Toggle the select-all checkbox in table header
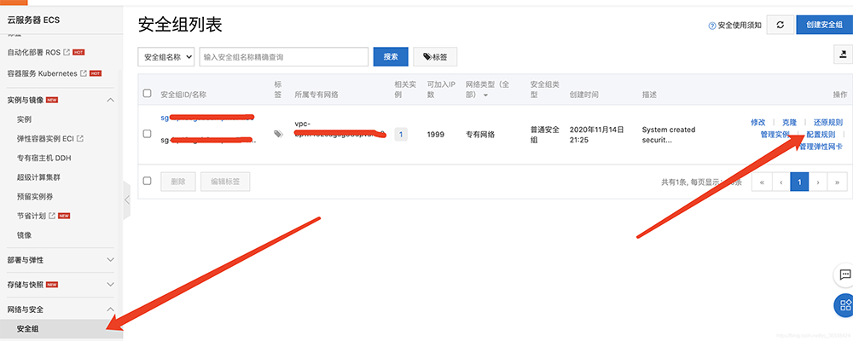The width and height of the screenshot is (853, 341). tap(148, 93)
